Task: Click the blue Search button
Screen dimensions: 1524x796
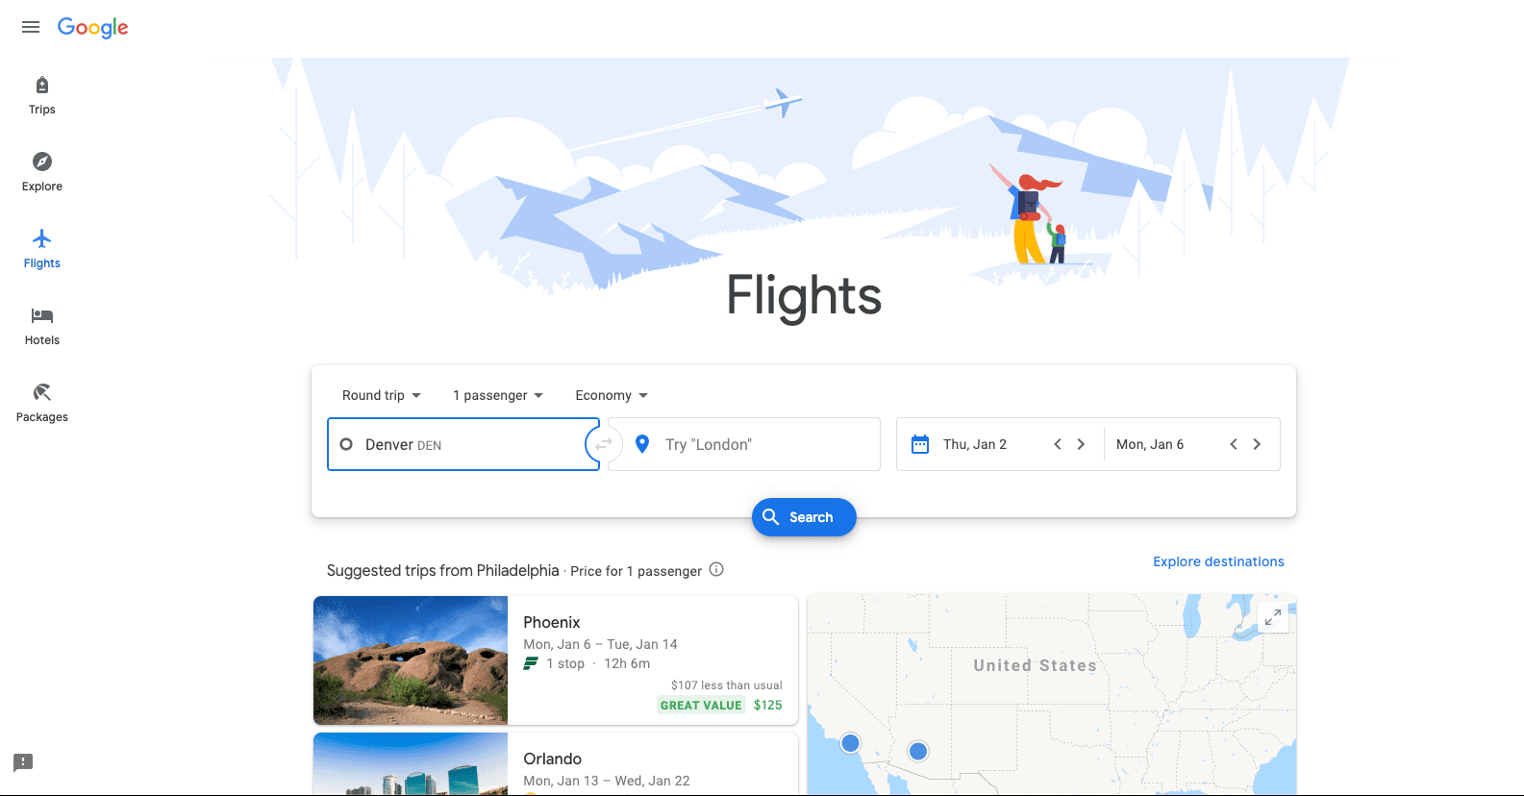Action: point(804,517)
